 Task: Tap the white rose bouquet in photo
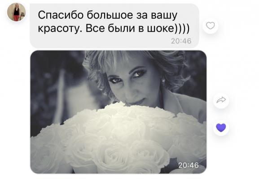point(119,140)
